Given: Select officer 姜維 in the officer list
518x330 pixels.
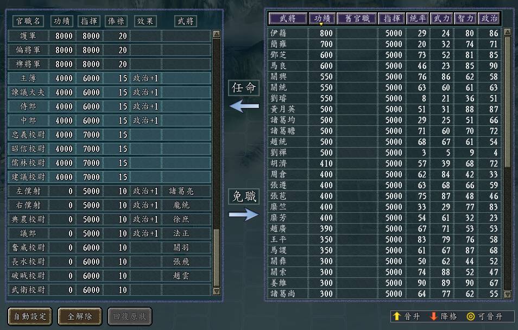Looking at the screenshot, I should pyautogui.click(x=277, y=283).
